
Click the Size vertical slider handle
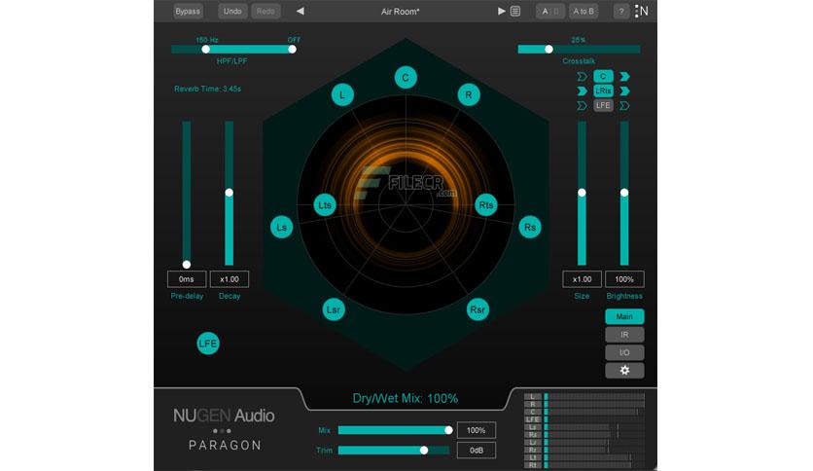tap(582, 193)
